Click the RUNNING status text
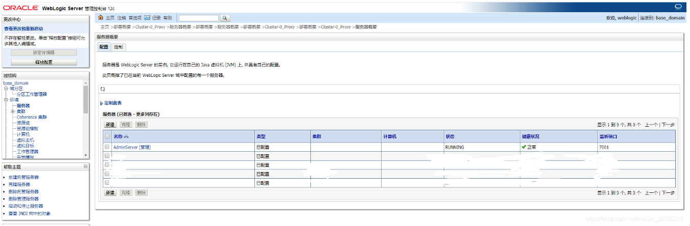690x226 pixels. point(454,147)
